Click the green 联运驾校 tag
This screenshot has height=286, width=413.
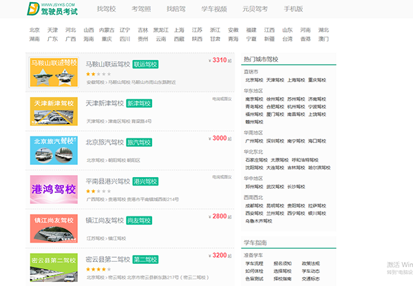(145, 64)
